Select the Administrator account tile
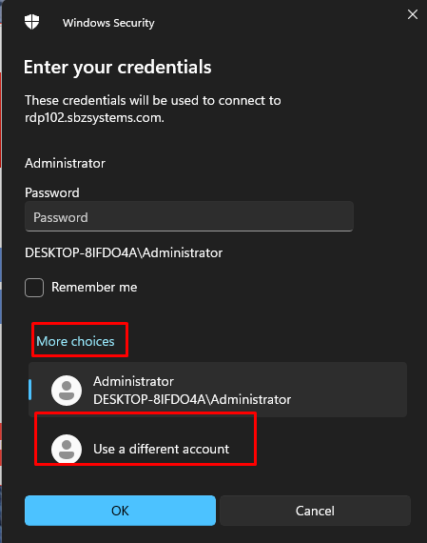This screenshot has height=543, width=427. (218, 390)
